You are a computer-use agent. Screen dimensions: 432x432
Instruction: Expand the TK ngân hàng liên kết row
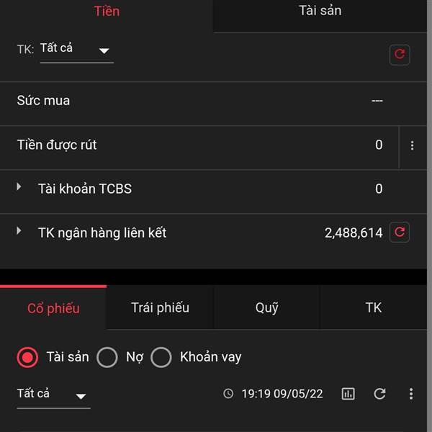click(19, 231)
